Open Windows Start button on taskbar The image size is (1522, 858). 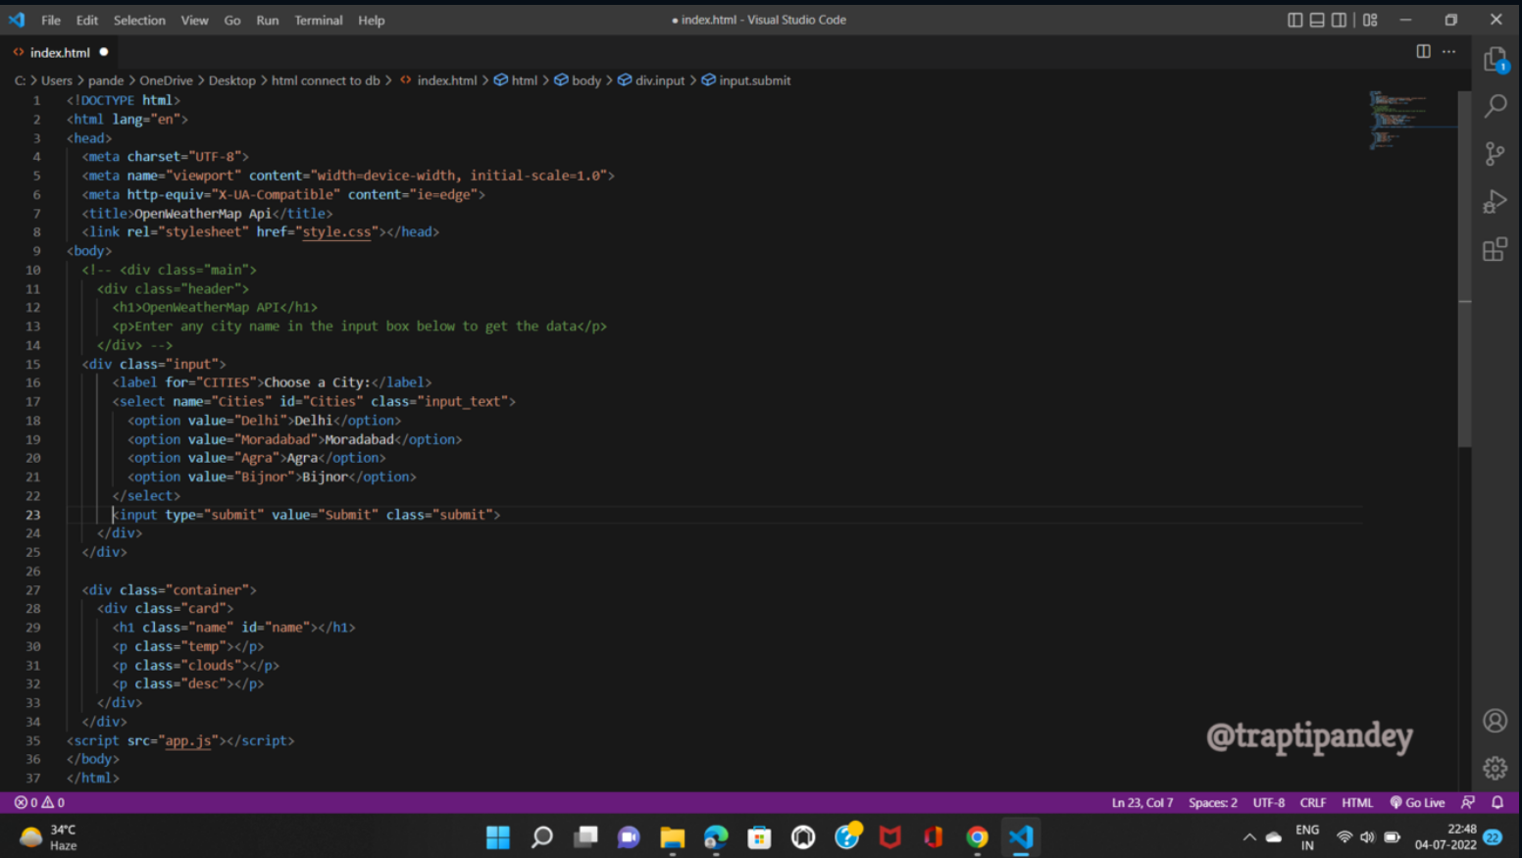tap(498, 837)
